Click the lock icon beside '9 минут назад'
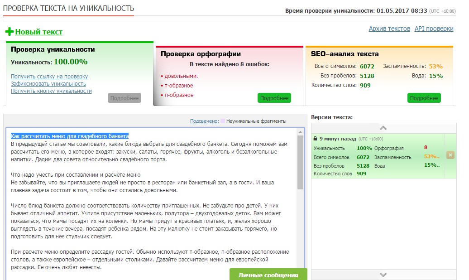469x280 pixels. coord(315,139)
